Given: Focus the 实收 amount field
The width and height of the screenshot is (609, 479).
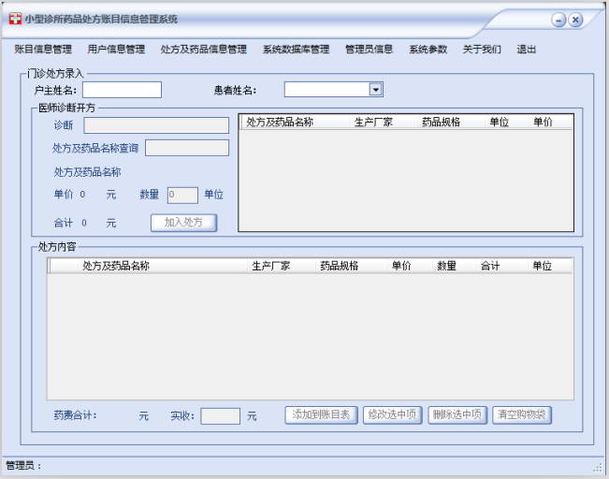Looking at the screenshot, I should tap(220, 416).
